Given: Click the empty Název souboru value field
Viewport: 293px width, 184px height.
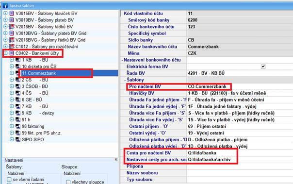Looking at the screenshot, I should pyautogui.click(x=240, y=173).
